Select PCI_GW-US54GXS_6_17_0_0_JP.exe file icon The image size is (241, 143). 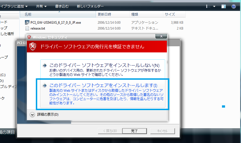[27, 22]
